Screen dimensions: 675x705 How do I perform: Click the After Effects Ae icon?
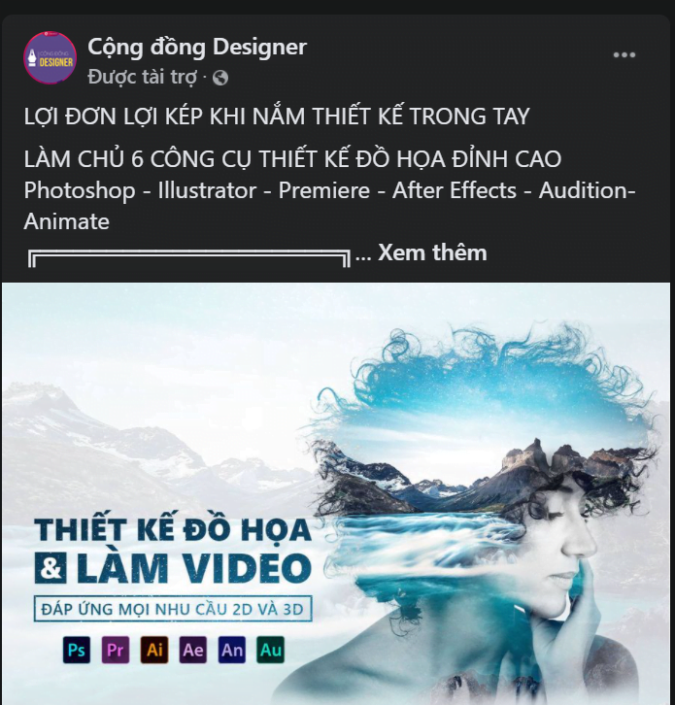coord(193,650)
